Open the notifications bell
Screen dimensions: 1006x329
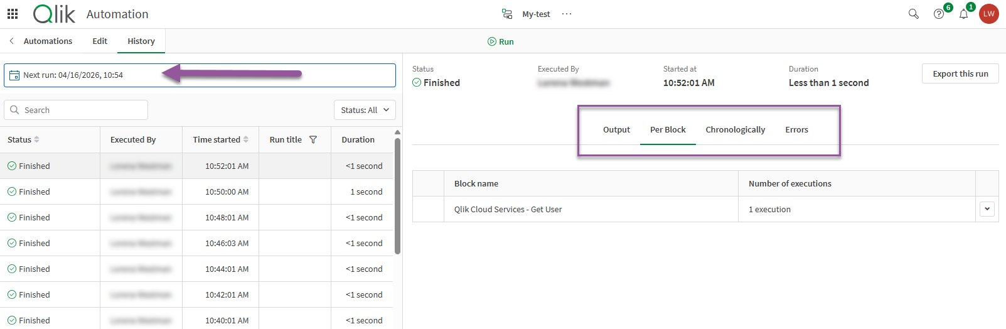click(964, 14)
